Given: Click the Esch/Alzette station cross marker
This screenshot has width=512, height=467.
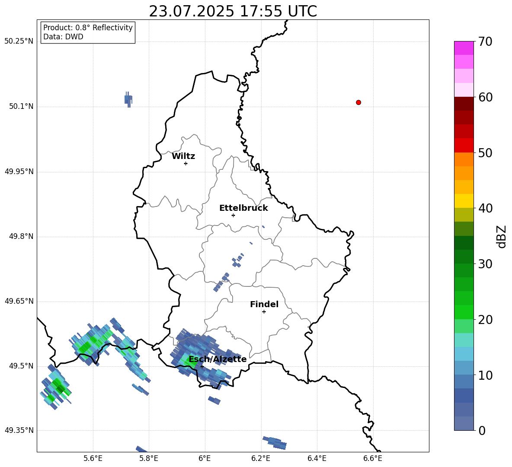Looking at the screenshot, I should point(202,366).
